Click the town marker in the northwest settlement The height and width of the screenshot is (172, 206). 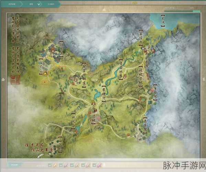[x=53, y=50]
